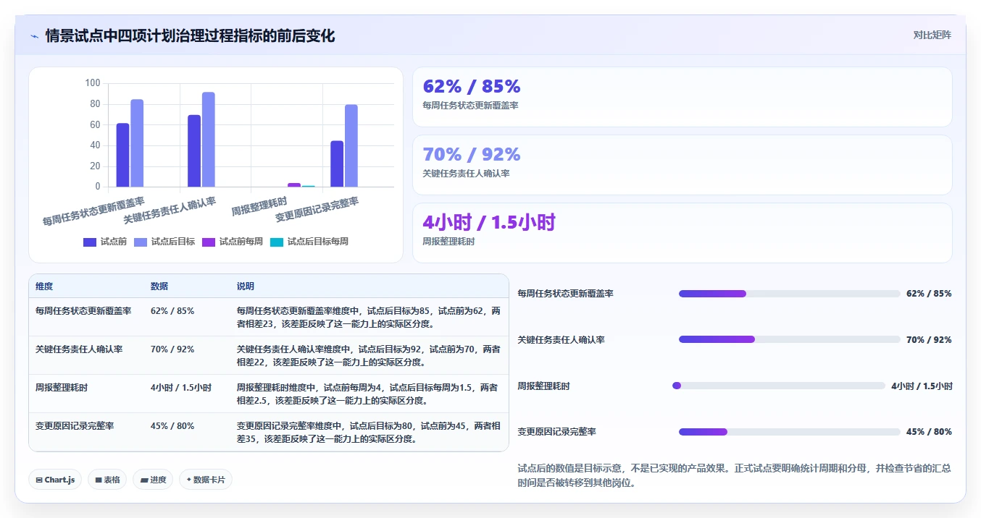The image size is (981, 518).
Task: Toggle the 试点后目标每周 legend entry
Action: [x=309, y=242]
